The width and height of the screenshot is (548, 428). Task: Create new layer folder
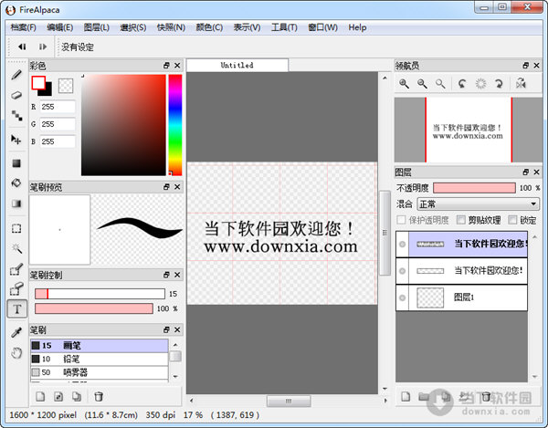(424, 396)
